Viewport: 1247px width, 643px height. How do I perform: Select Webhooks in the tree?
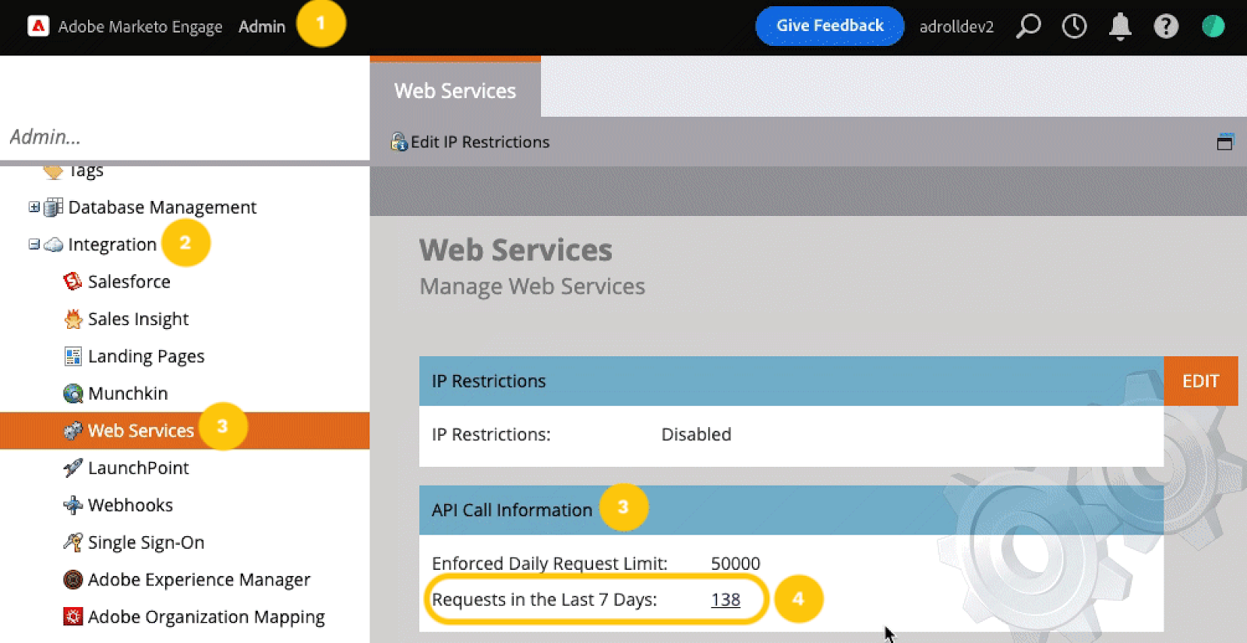[x=130, y=505]
